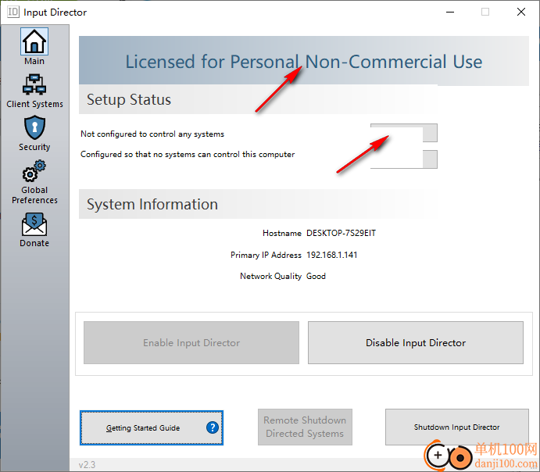Image resolution: width=540 pixels, height=472 pixels.
Task: Open the Security shield icon
Action: (x=34, y=127)
